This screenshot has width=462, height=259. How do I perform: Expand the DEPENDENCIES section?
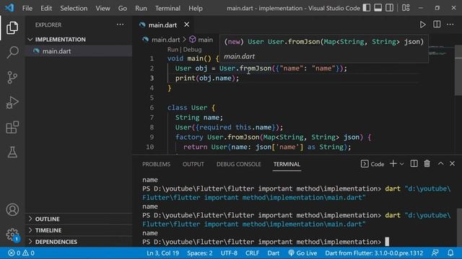[x=79, y=242]
